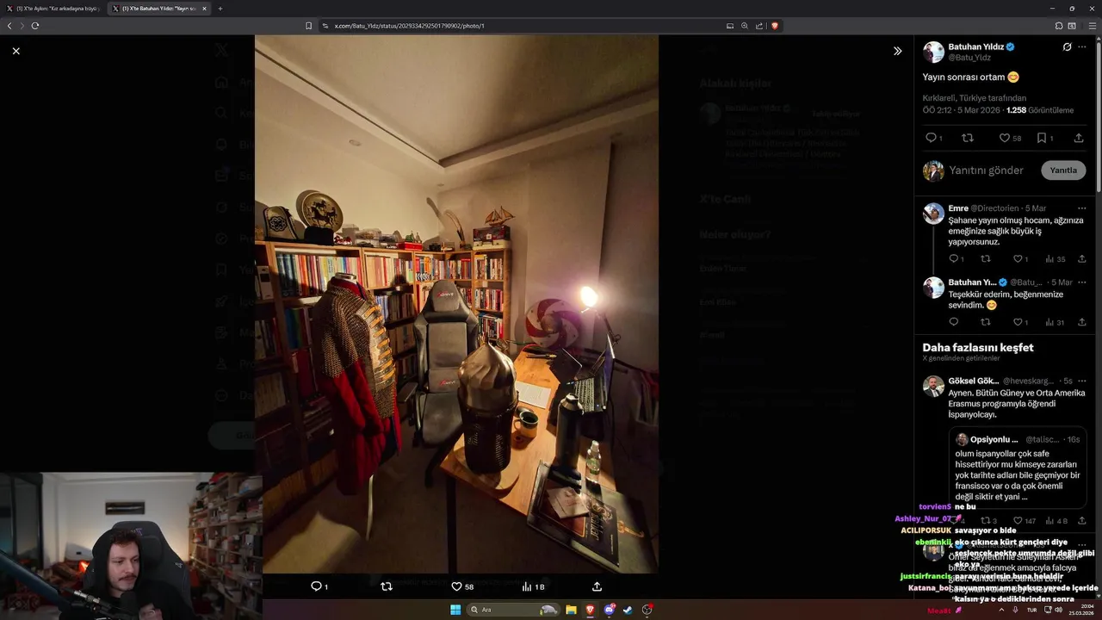Go back in the browser
Screen dimensions: 1102x620
click(9, 26)
